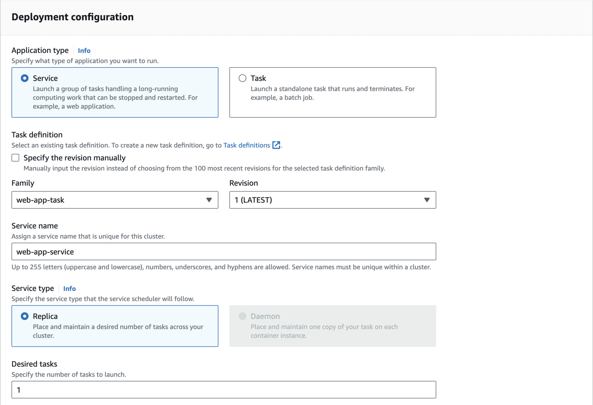This screenshot has width=593, height=405.
Task: Click the Revision dropdown arrow icon
Action: [427, 200]
